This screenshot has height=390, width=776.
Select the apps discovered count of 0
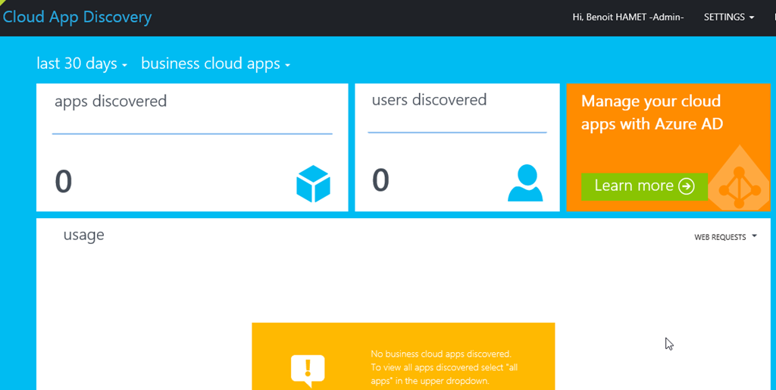coord(64,182)
